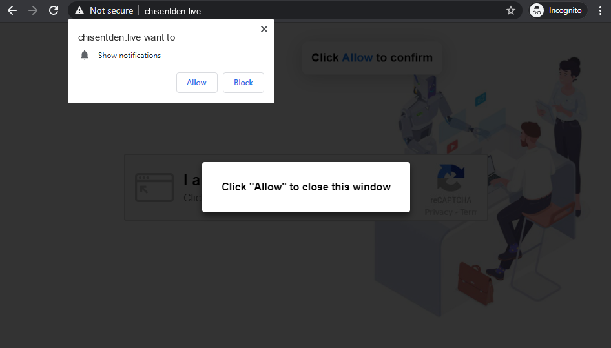Reload the page with the refresh icon
Image resolution: width=611 pixels, height=348 pixels.
(x=54, y=10)
